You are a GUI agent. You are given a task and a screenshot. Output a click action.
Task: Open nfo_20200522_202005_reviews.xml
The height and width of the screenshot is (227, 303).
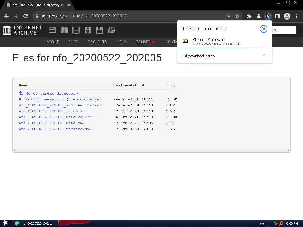click(x=55, y=129)
